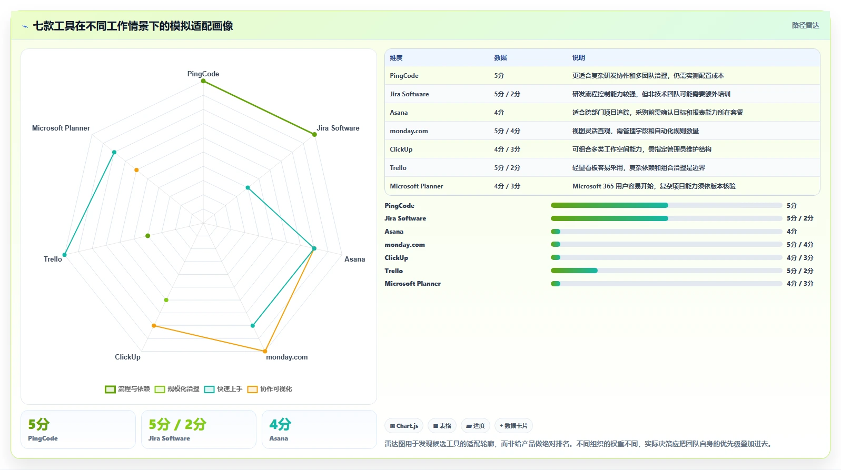Click the Jira Software progress bar
Screen dimensions: 841x470
(666, 218)
